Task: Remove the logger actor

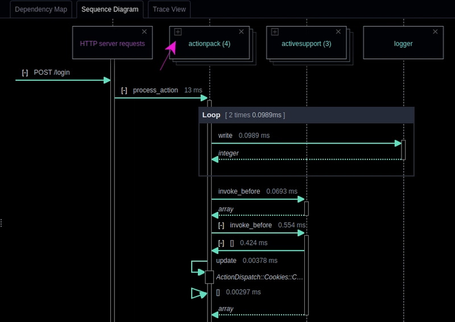Action: tap(435, 32)
